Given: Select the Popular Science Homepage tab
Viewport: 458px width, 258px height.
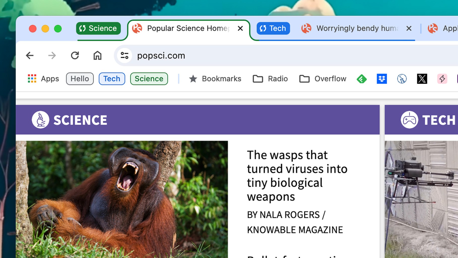Looking at the screenshot, I should click(x=186, y=28).
